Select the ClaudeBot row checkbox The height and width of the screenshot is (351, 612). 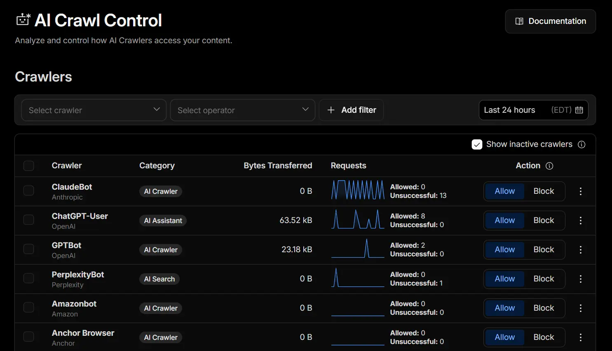[28, 191]
